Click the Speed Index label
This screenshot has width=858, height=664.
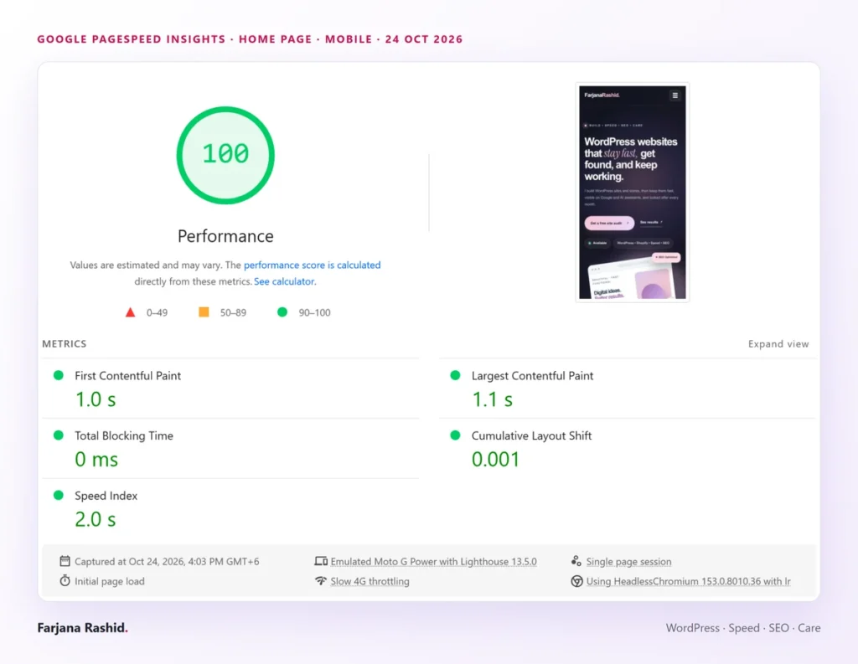pos(106,496)
